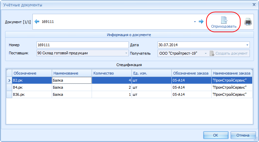Click the Наименование заказа column header
The height and width of the screenshot is (142, 259).
(232, 73)
